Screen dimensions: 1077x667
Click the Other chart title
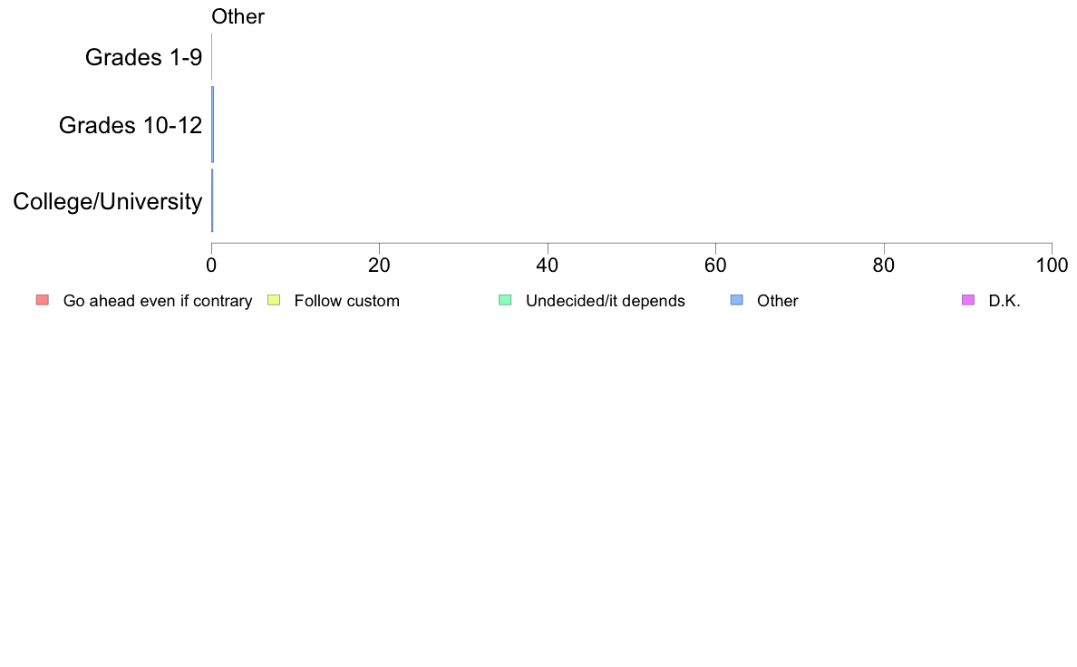click(238, 16)
